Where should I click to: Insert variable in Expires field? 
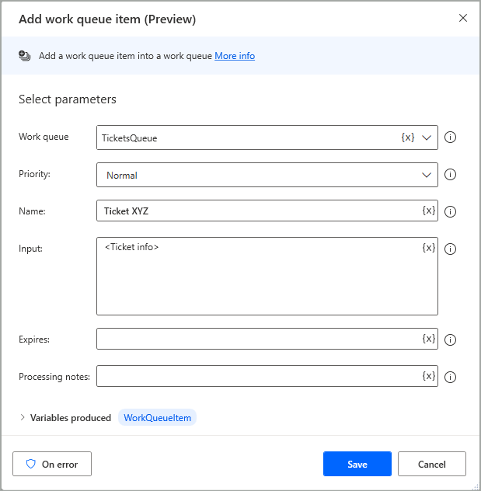coord(429,339)
